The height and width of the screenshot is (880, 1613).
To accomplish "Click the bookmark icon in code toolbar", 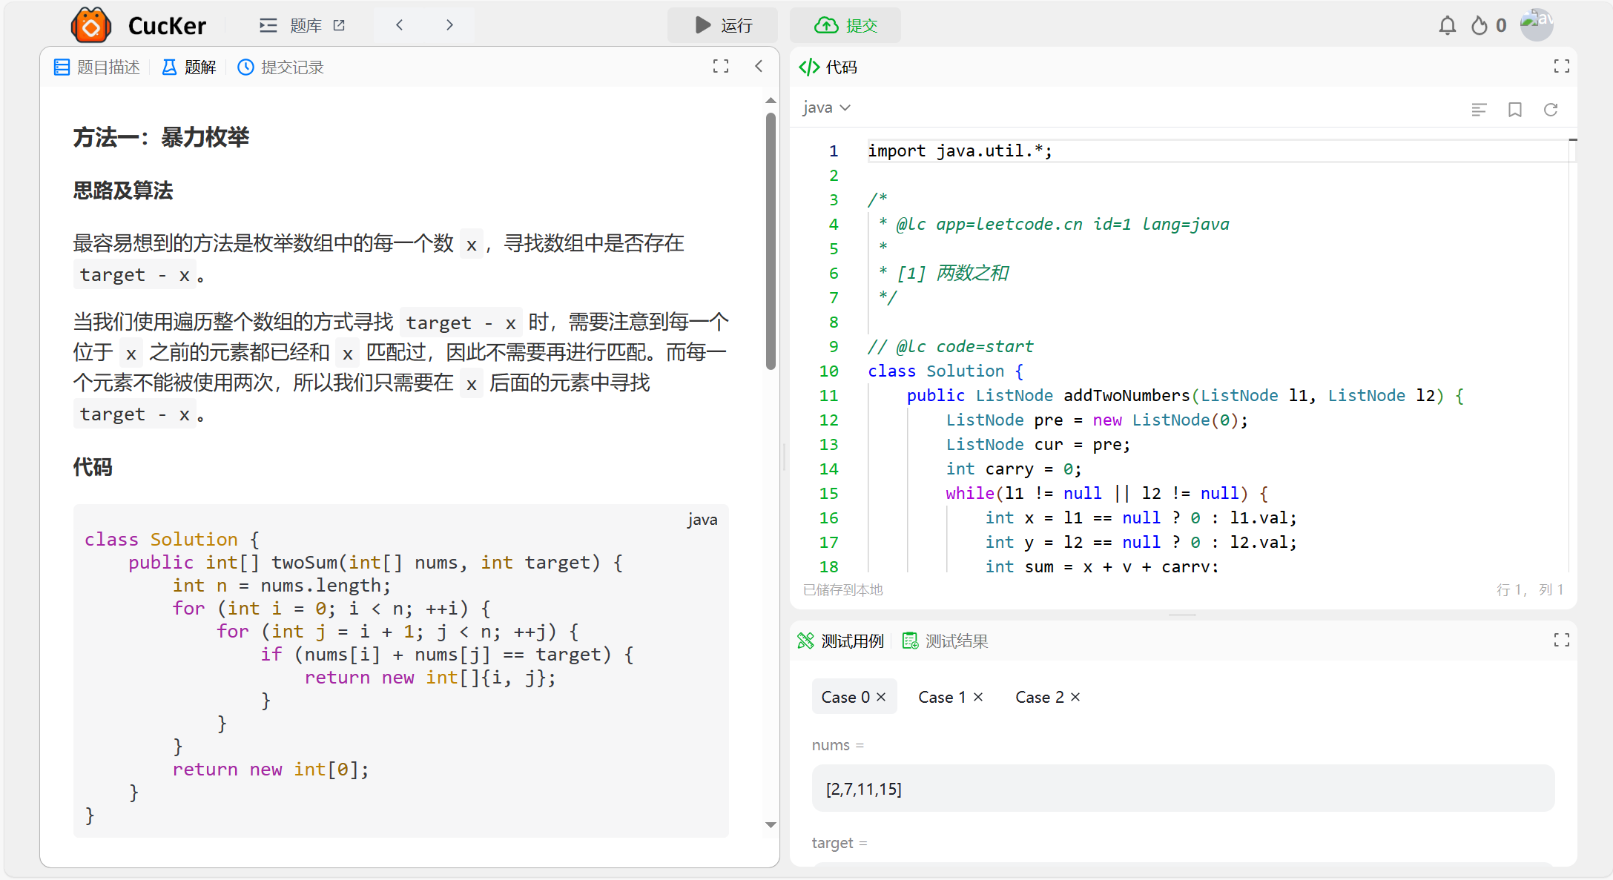I will tap(1514, 110).
